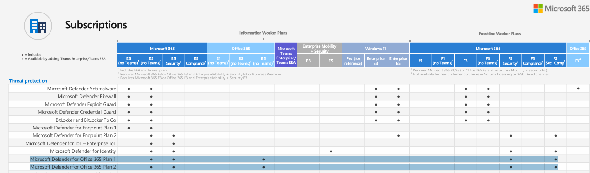Select the Microsoft Defender for Identity label
The image size is (590, 173).
[x=83, y=151]
